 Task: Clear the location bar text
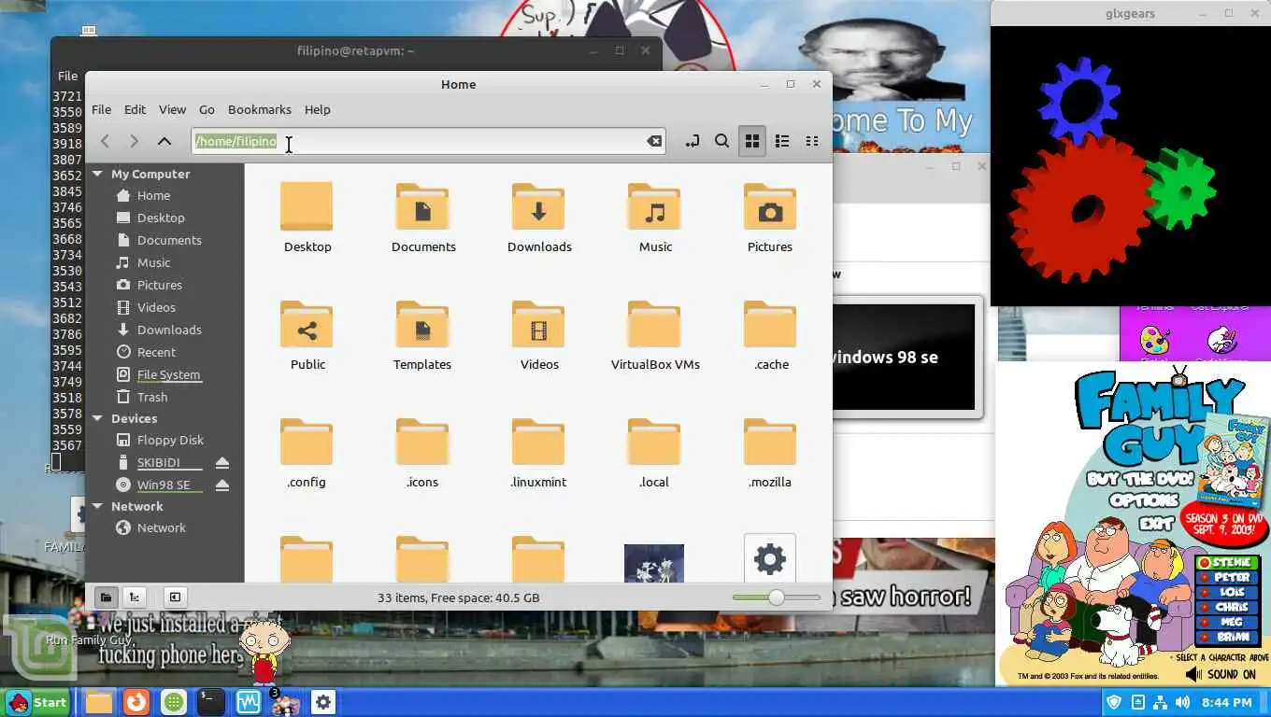tap(654, 141)
